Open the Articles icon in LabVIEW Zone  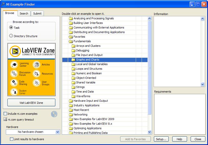click(36, 65)
